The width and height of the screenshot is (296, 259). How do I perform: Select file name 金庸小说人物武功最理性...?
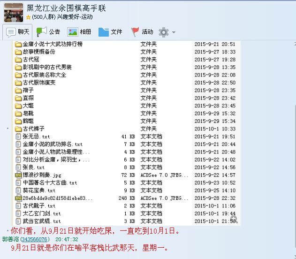click(56, 152)
